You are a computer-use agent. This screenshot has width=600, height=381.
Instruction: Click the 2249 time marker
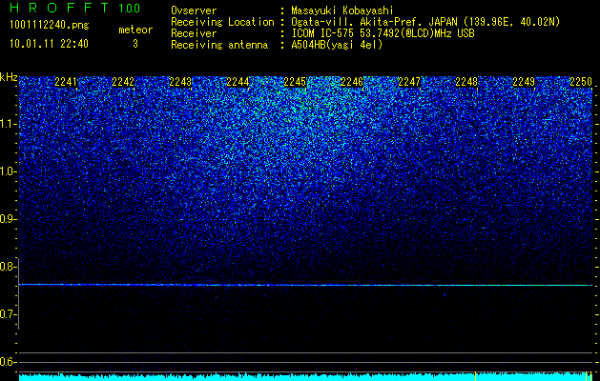pyautogui.click(x=524, y=82)
